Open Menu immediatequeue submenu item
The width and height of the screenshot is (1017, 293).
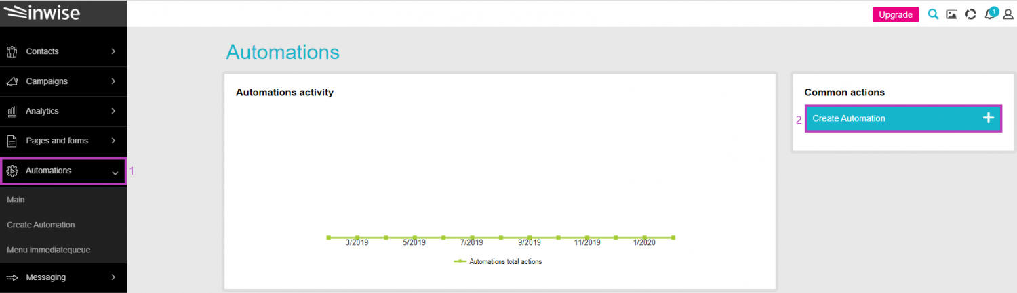tap(48, 250)
